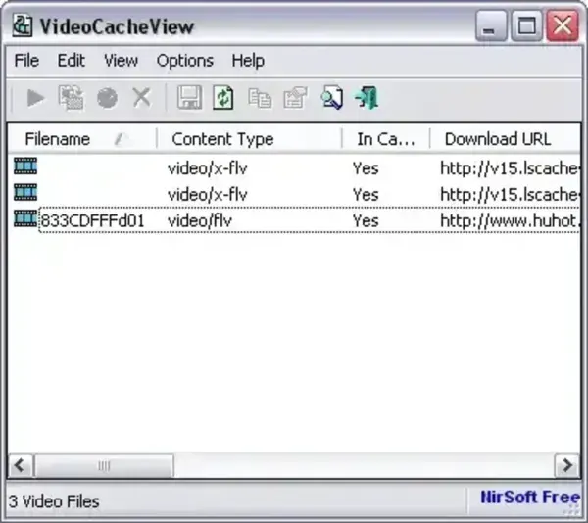The height and width of the screenshot is (523, 588).
Task: Sort by the Content Type column header
Action: point(249,139)
